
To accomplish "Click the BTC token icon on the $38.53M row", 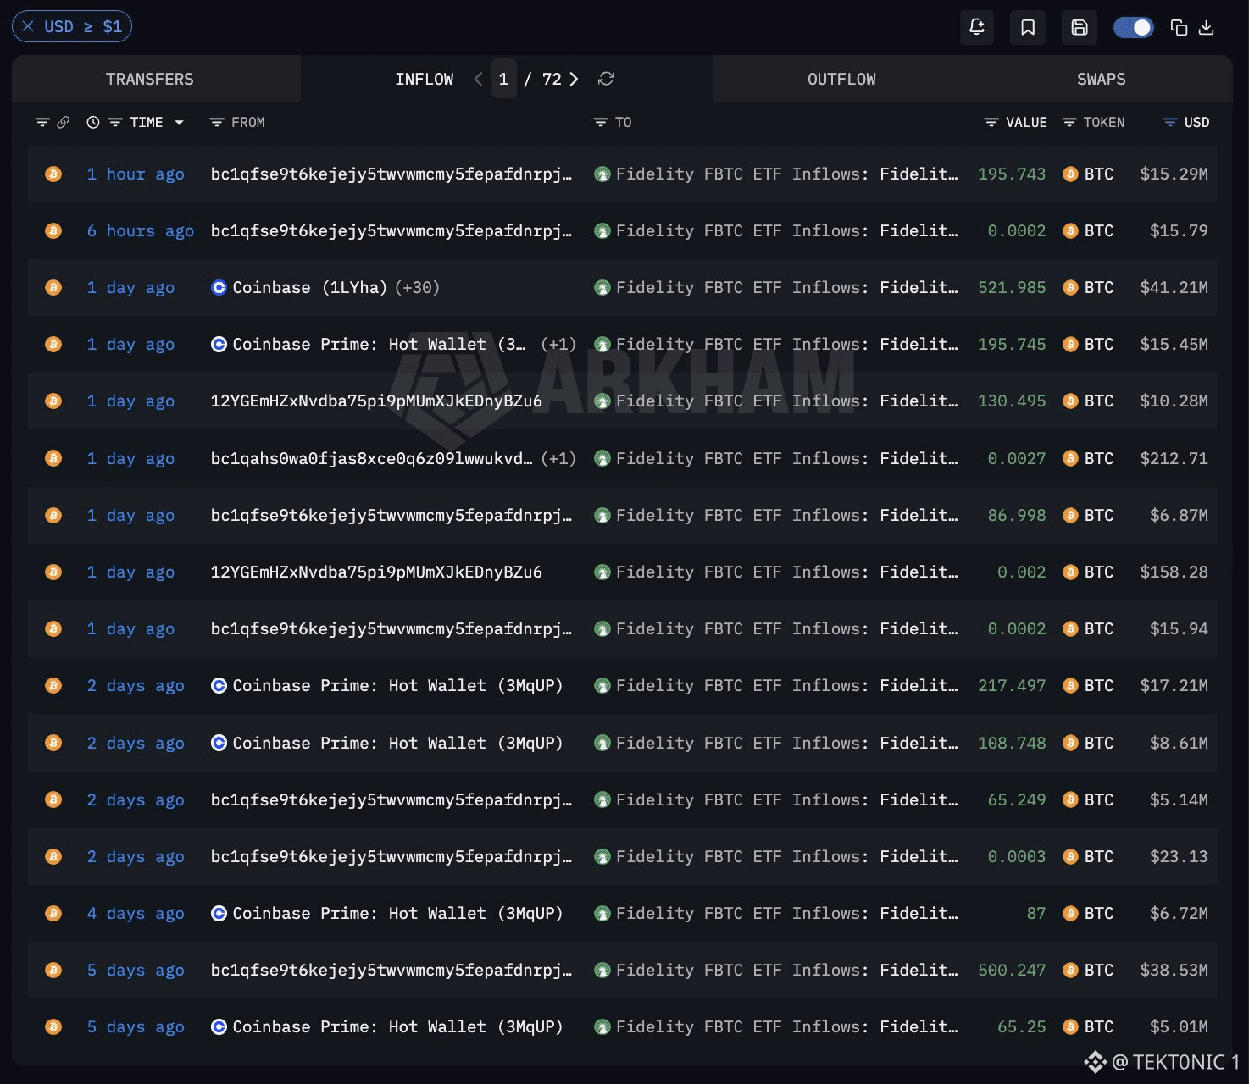I will pos(1070,970).
